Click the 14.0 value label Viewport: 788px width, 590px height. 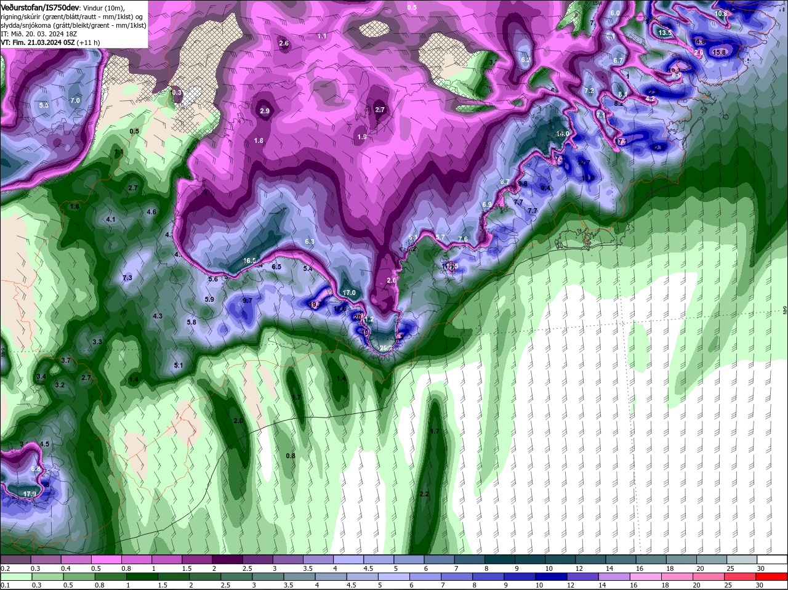[x=563, y=134]
